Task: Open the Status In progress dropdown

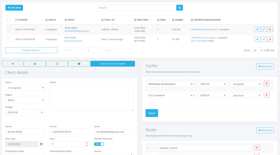Action: coord(25,88)
